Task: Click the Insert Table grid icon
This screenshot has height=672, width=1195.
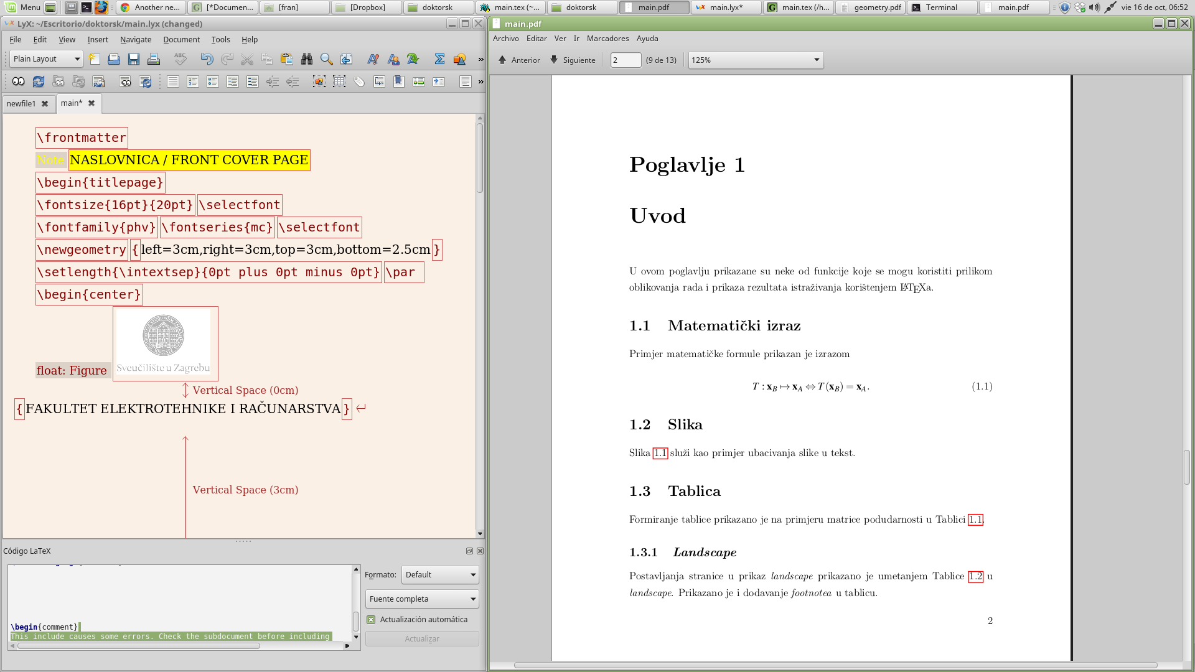Action: (x=339, y=82)
